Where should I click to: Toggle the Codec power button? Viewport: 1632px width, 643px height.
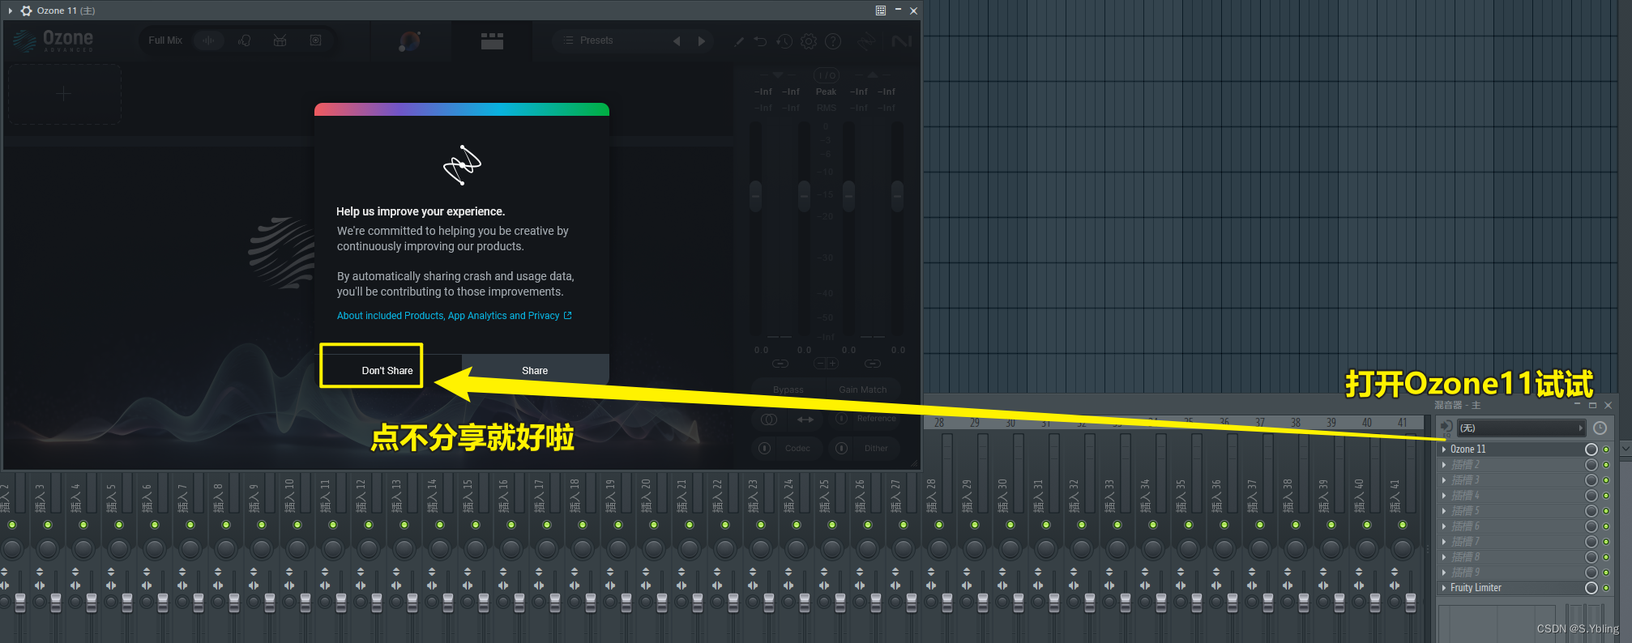tap(764, 448)
